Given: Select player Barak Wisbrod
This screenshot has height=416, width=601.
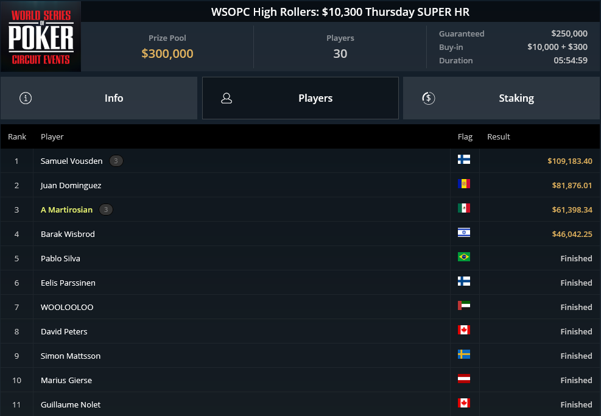Looking at the screenshot, I should [x=68, y=234].
